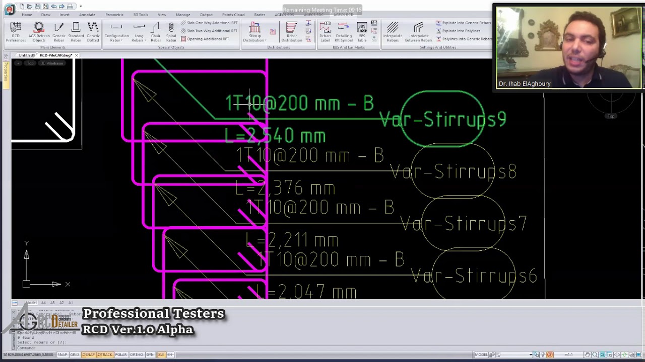
Task: Click the Interpolate Rebars tool
Action: click(393, 31)
